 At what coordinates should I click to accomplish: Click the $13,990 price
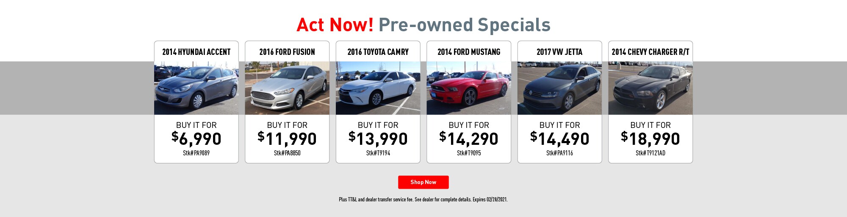pyautogui.click(x=378, y=138)
